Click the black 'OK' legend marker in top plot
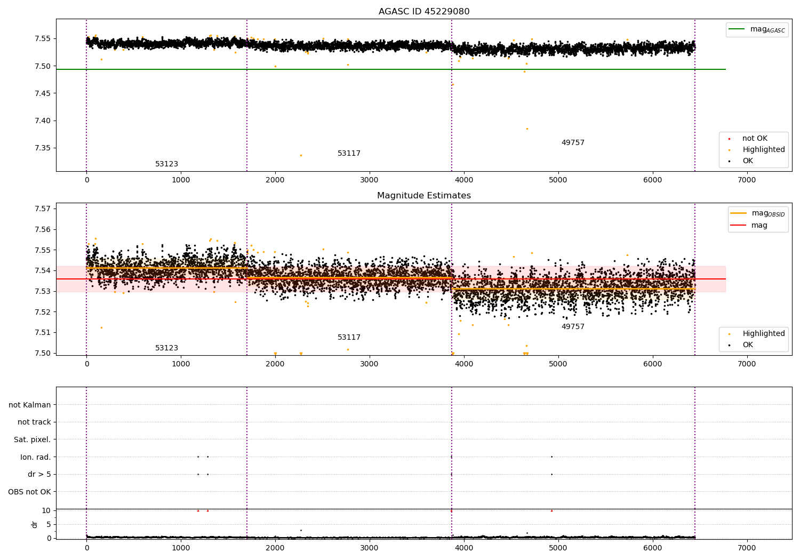 coord(729,161)
